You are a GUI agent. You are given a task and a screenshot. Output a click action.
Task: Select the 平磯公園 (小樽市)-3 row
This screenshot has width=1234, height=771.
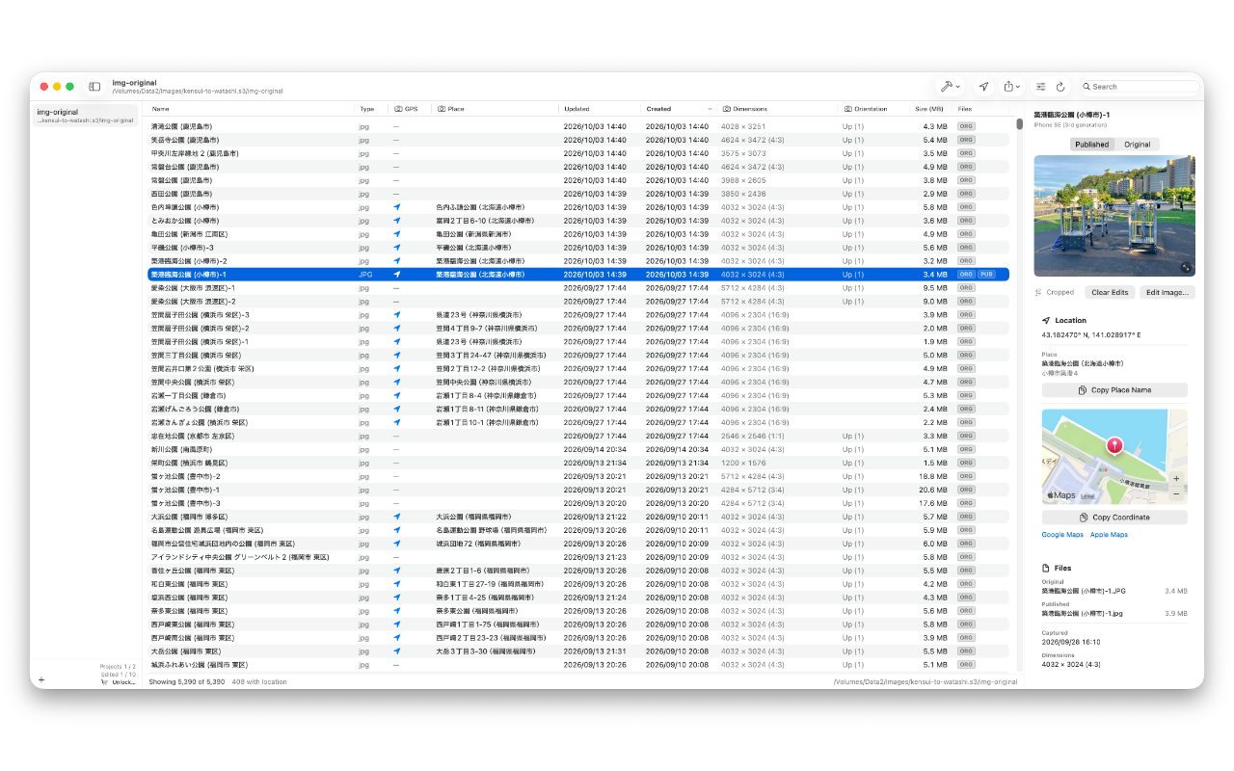pyautogui.click(x=578, y=248)
